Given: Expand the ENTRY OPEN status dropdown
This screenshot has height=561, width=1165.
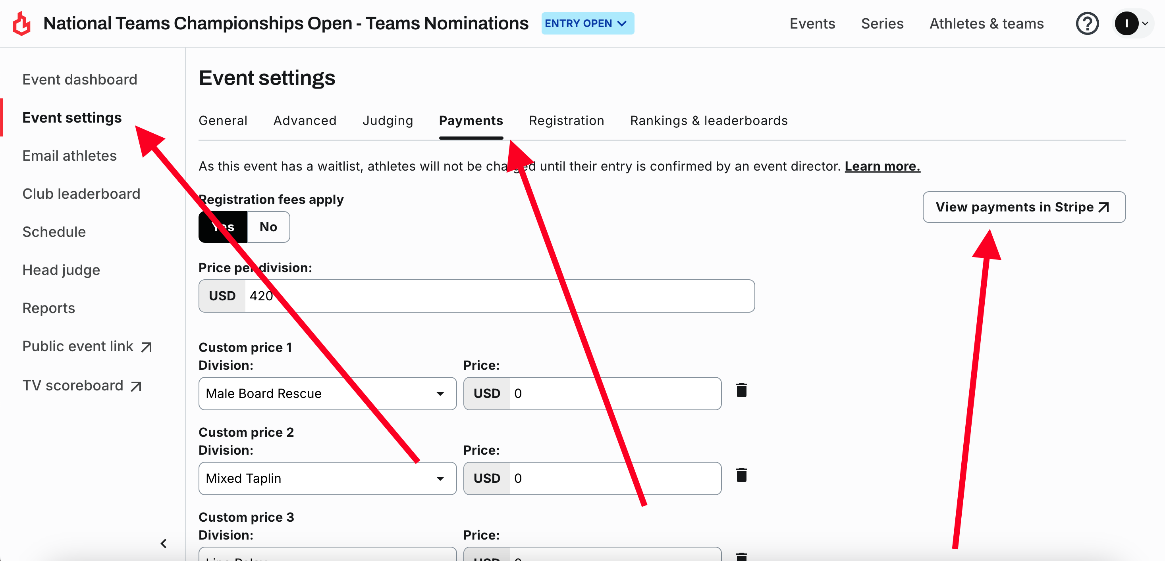Looking at the screenshot, I should [x=588, y=23].
